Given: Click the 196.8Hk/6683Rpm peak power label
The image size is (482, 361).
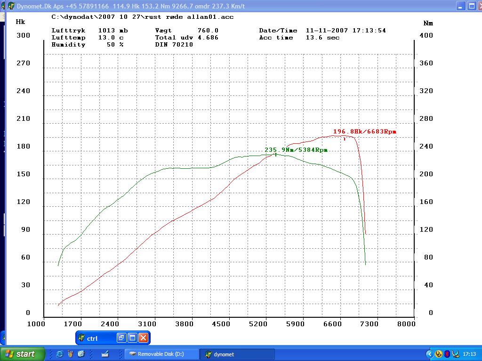Looking at the screenshot, I should point(364,132).
